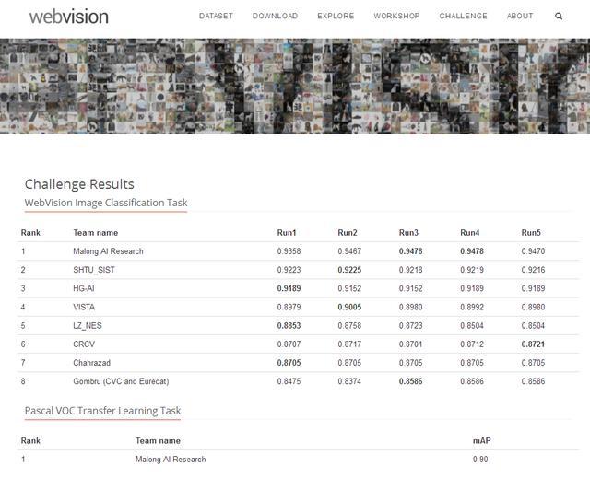Open the ABOUT page

520,17
